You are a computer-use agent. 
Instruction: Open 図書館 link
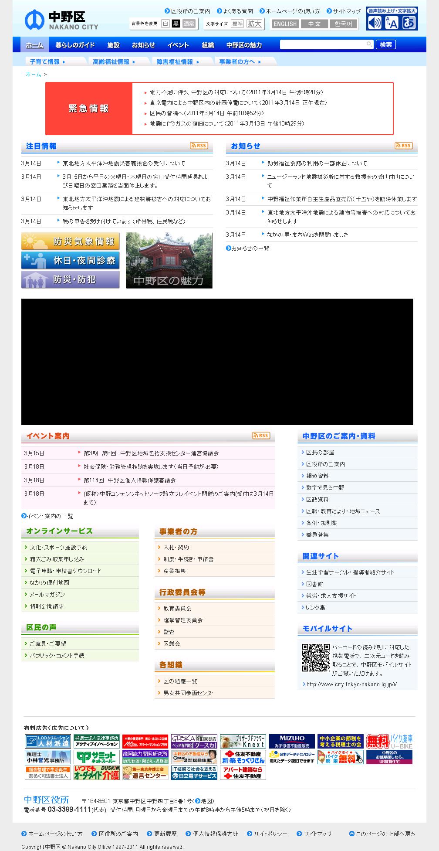click(x=314, y=584)
